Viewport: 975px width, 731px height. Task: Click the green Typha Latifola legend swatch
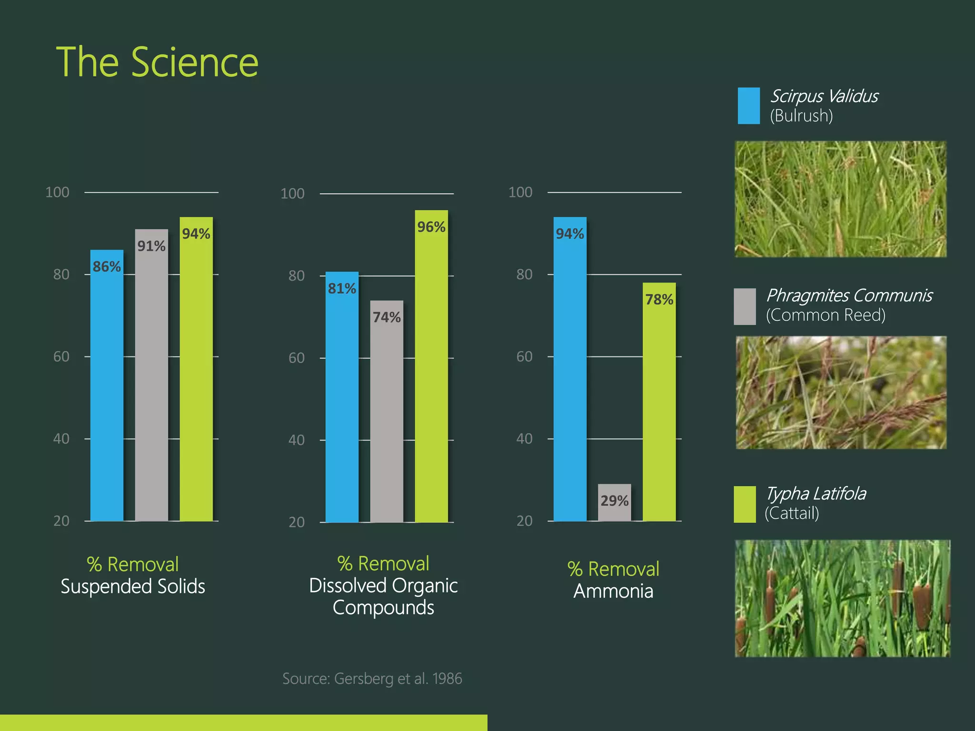(x=745, y=504)
